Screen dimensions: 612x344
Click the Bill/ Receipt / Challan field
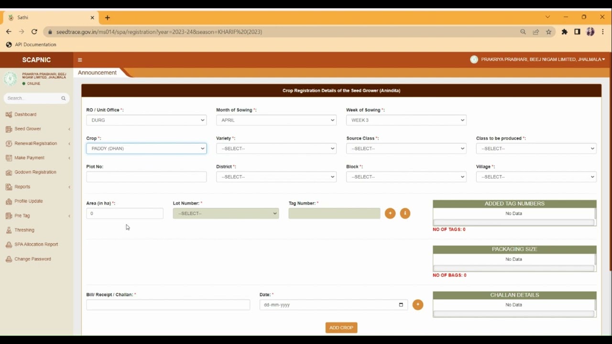[168, 304]
